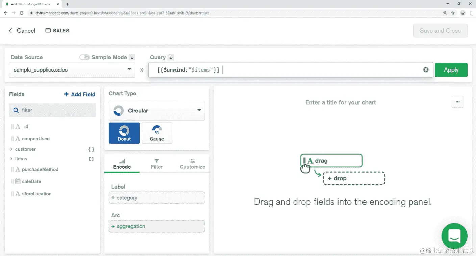Click the Label category drop zone
The image size is (476, 256).
coord(157,198)
